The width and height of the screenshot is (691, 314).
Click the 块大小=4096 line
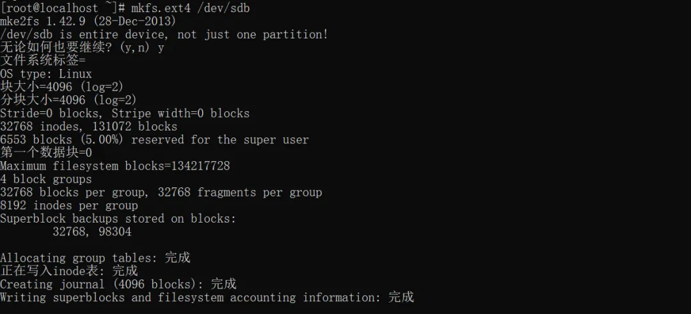(61, 87)
